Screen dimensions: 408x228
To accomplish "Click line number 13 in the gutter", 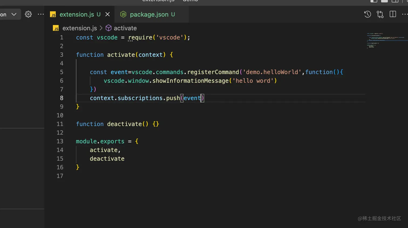I will (x=60, y=141).
